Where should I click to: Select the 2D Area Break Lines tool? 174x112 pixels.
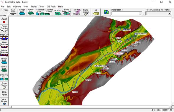(x=66, y=12)
